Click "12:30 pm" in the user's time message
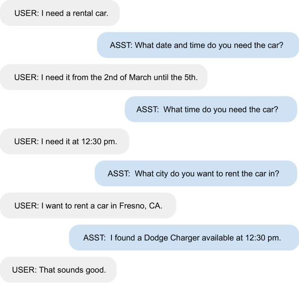 pos(99,141)
